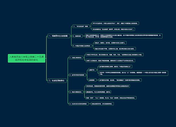The width and height of the screenshot is (176, 127).
Task: Click the 4. 社会生活方式变化的特征 node
Action: (x=78, y=104)
